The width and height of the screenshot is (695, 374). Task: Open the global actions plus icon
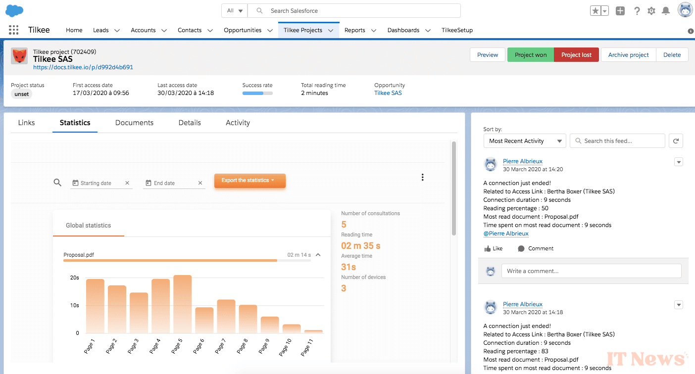click(x=620, y=11)
